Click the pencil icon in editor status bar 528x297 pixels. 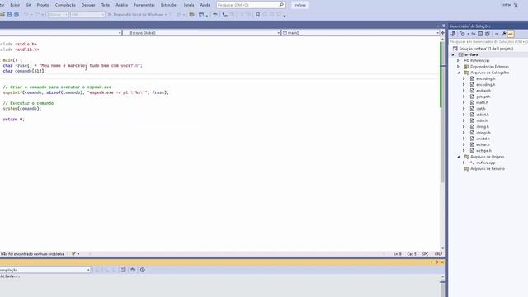click(x=73, y=254)
